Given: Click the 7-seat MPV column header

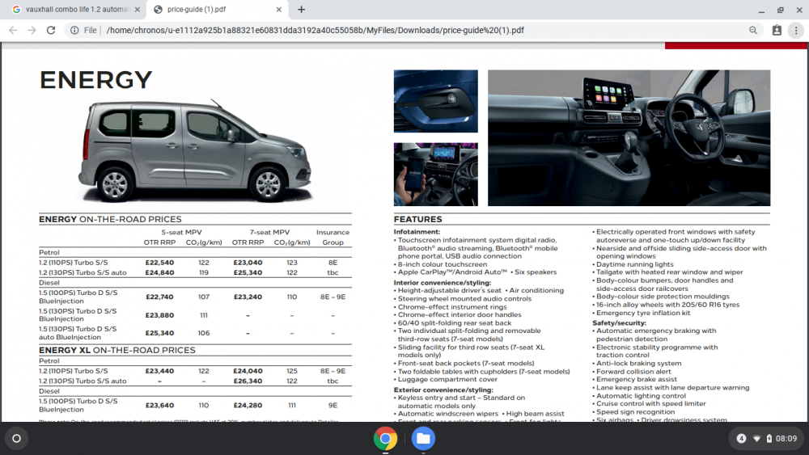Looking at the screenshot, I should pos(270,233).
